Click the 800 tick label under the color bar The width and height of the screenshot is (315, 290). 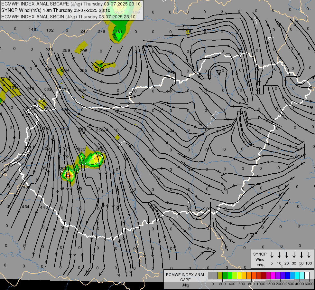tap(251, 284)
